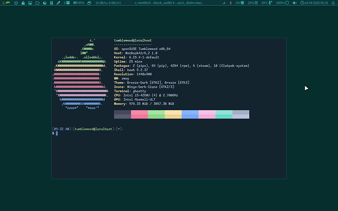
Task: Click the Terminal ghostty line
Action: pos(130,91)
